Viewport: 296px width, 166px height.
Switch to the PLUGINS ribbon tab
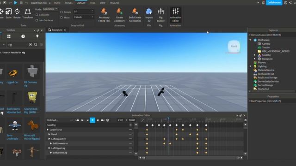pyautogui.click(x=114, y=3)
